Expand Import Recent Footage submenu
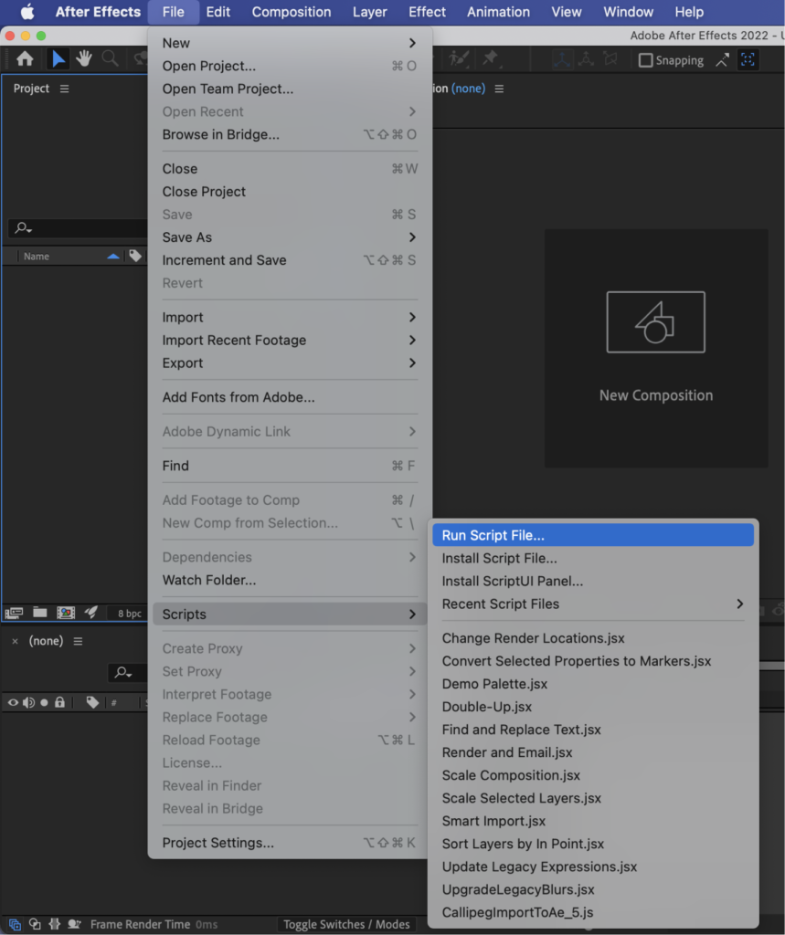 pyautogui.click(x=290, y=340)
